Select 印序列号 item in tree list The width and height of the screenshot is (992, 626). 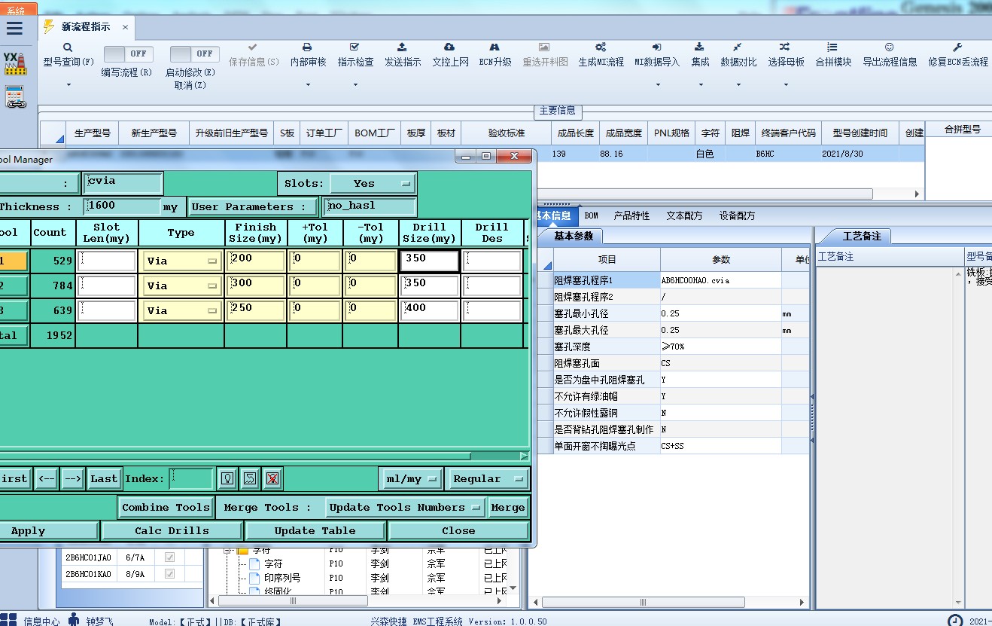point(282,578)
